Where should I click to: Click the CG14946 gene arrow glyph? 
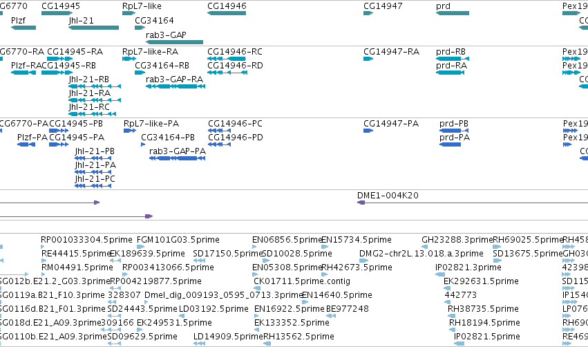point(227,13)
